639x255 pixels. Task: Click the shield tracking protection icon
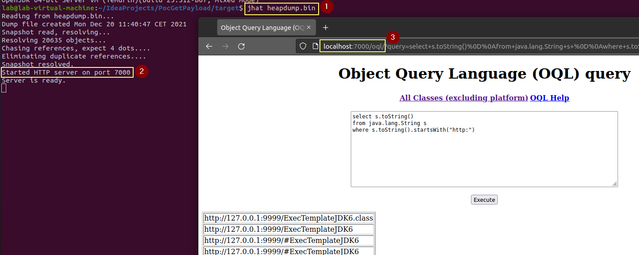pyautogui.click(x=303, y=46)
